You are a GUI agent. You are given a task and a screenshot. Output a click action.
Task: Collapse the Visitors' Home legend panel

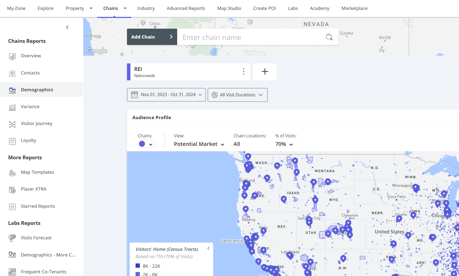pyautogui.click(x=208, y=248)
